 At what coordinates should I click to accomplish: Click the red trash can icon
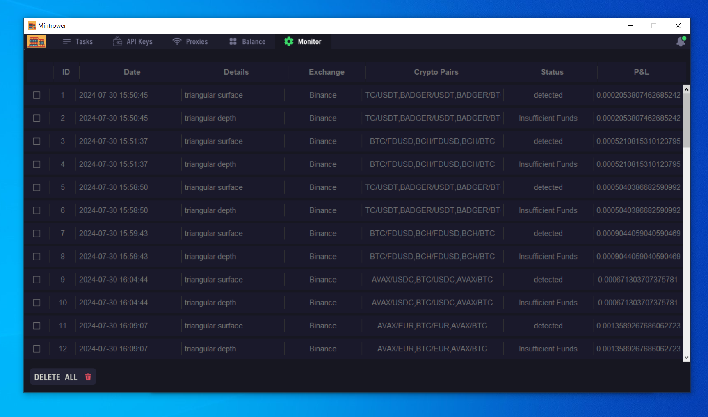tap(88, 377)
